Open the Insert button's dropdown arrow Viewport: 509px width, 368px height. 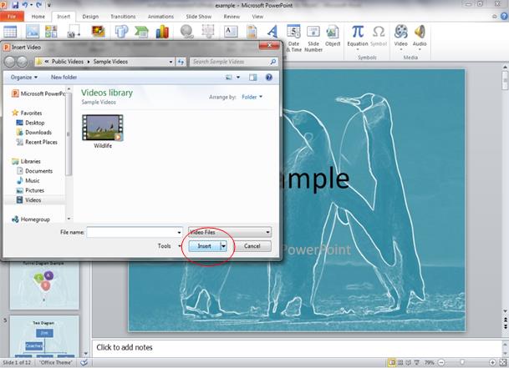tap(223, 246)
